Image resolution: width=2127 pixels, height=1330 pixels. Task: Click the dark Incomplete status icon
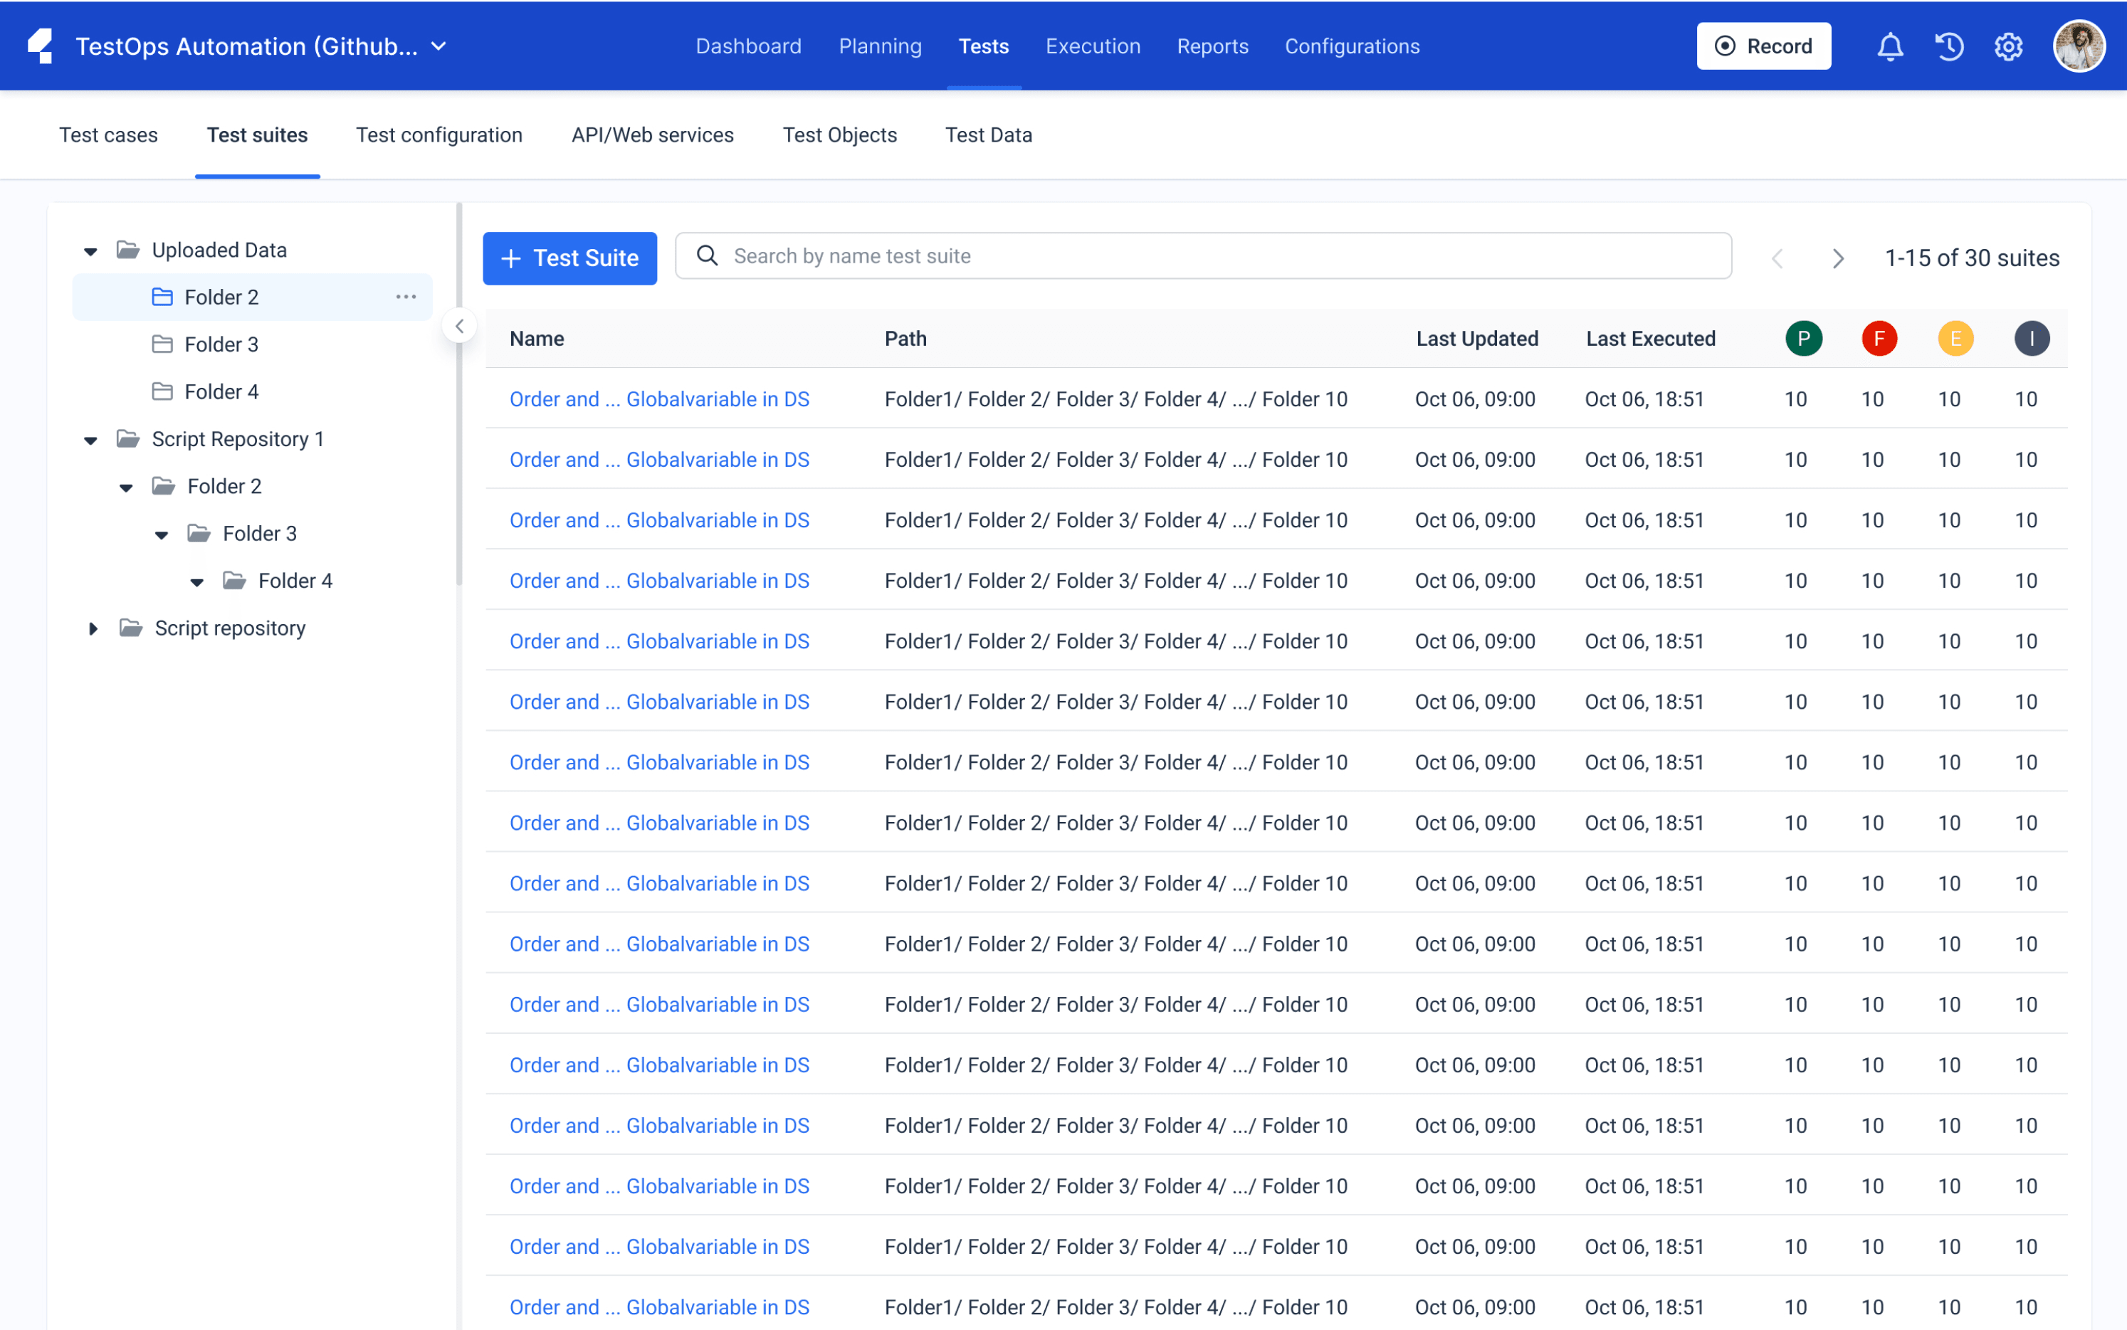pos(2032,339)
